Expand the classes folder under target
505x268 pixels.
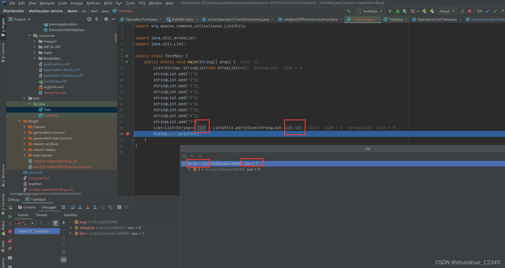coord(24,127)
